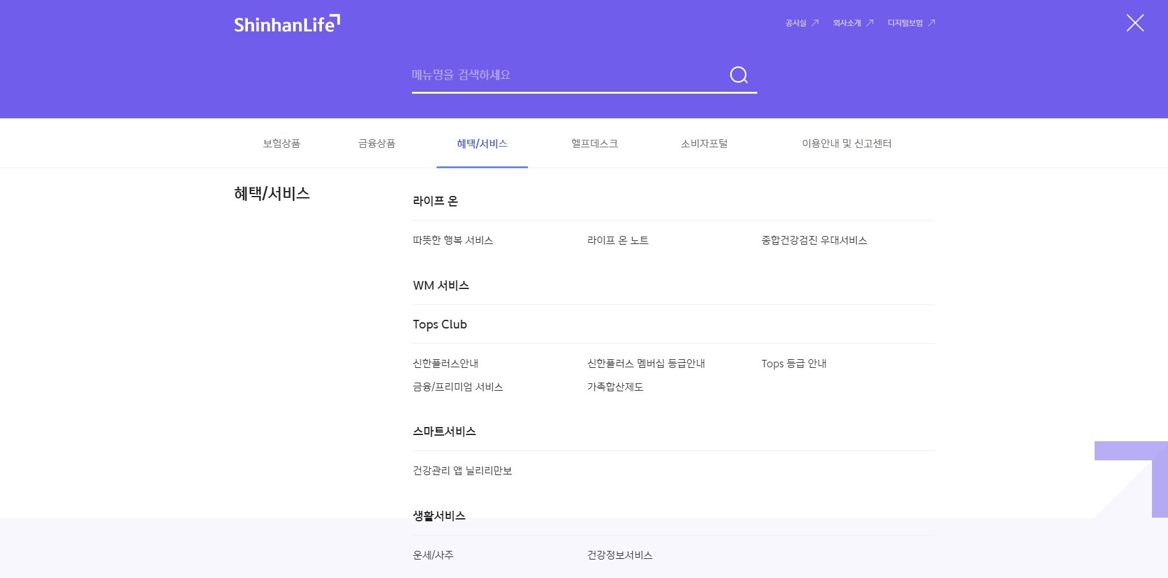Close the full menu with X icon
Viewport: 1168px width, 578px height.
click(1135, 23)
